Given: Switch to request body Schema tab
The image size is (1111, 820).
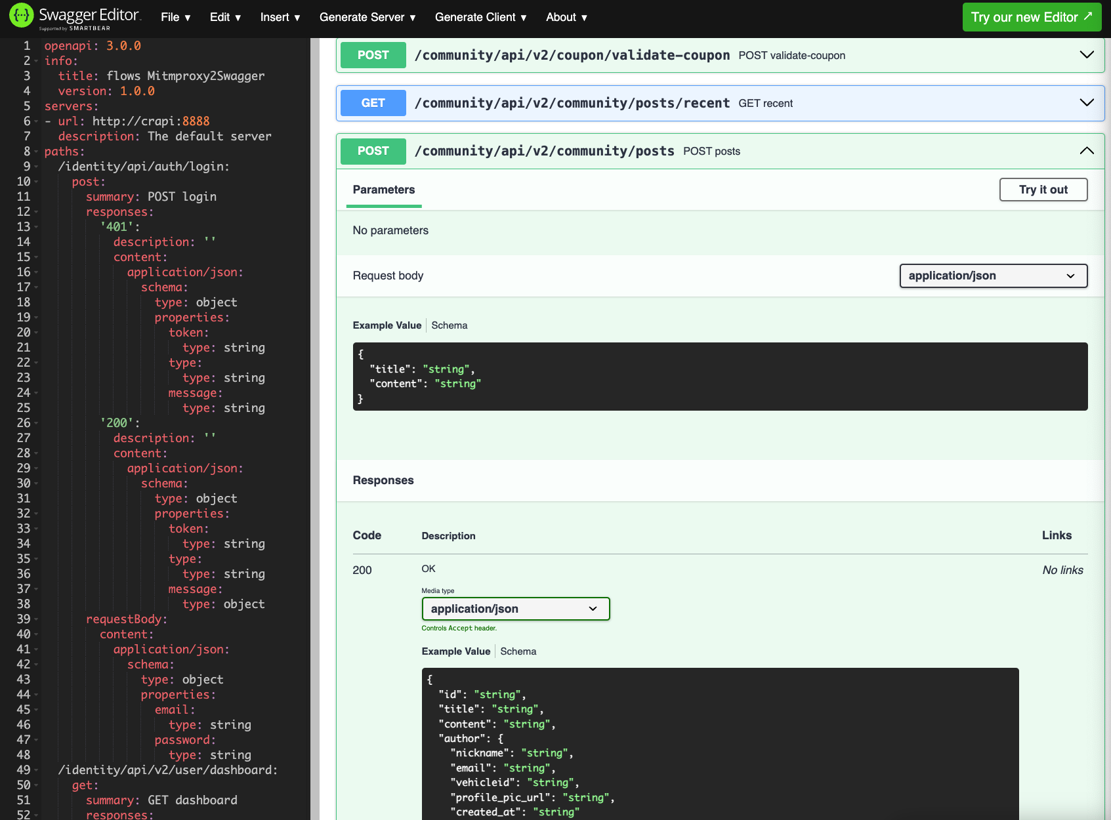Looking at the screenshot, I should pos(450,325).
